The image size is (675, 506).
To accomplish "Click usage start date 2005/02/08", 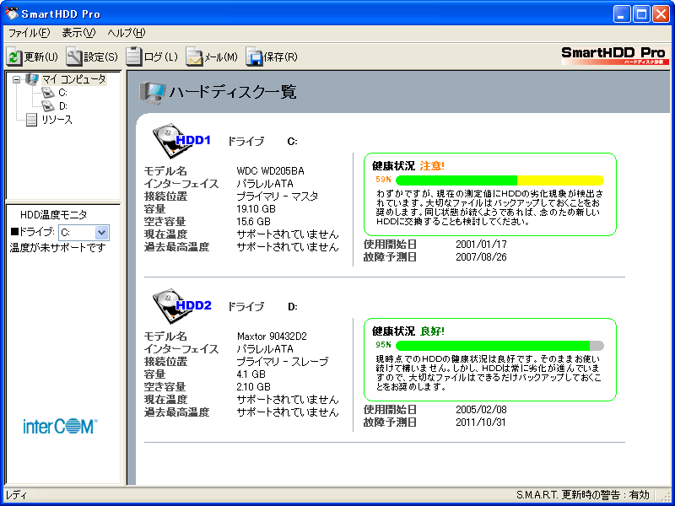I will click(x=481, y=410).
